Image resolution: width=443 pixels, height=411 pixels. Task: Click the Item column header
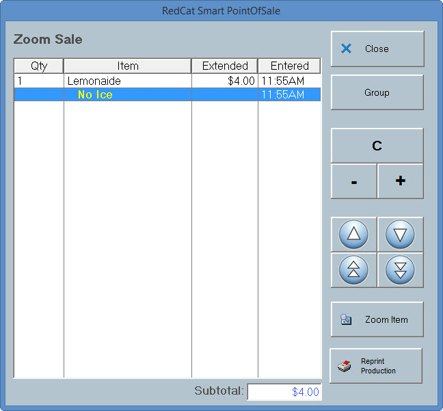pos(127,66)
